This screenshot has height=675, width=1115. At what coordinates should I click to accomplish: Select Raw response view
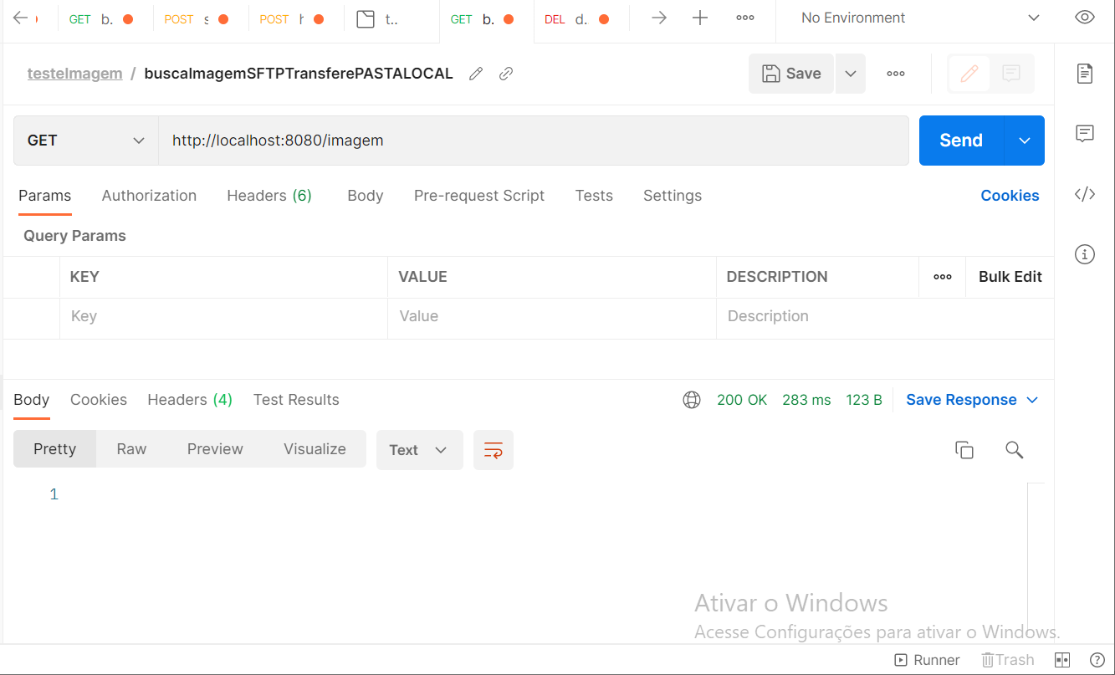point(131,449)
